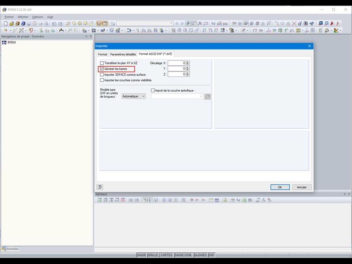Click the RFEM application icon in title bar
The height and width of the screenshot is (264, 352).
[x=4, y=10]
